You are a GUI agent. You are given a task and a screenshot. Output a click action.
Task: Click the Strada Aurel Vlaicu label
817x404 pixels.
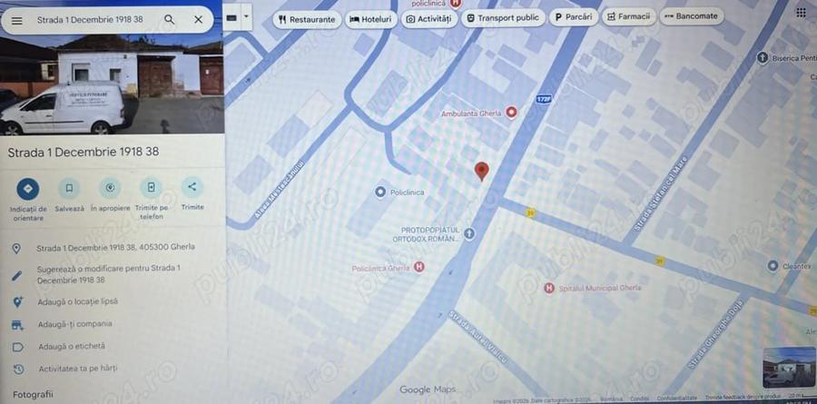pyautogui.click(x=477, y=338)
